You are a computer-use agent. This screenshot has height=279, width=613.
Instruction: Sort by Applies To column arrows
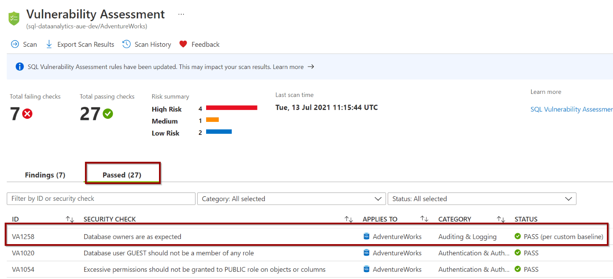(424, 219)
